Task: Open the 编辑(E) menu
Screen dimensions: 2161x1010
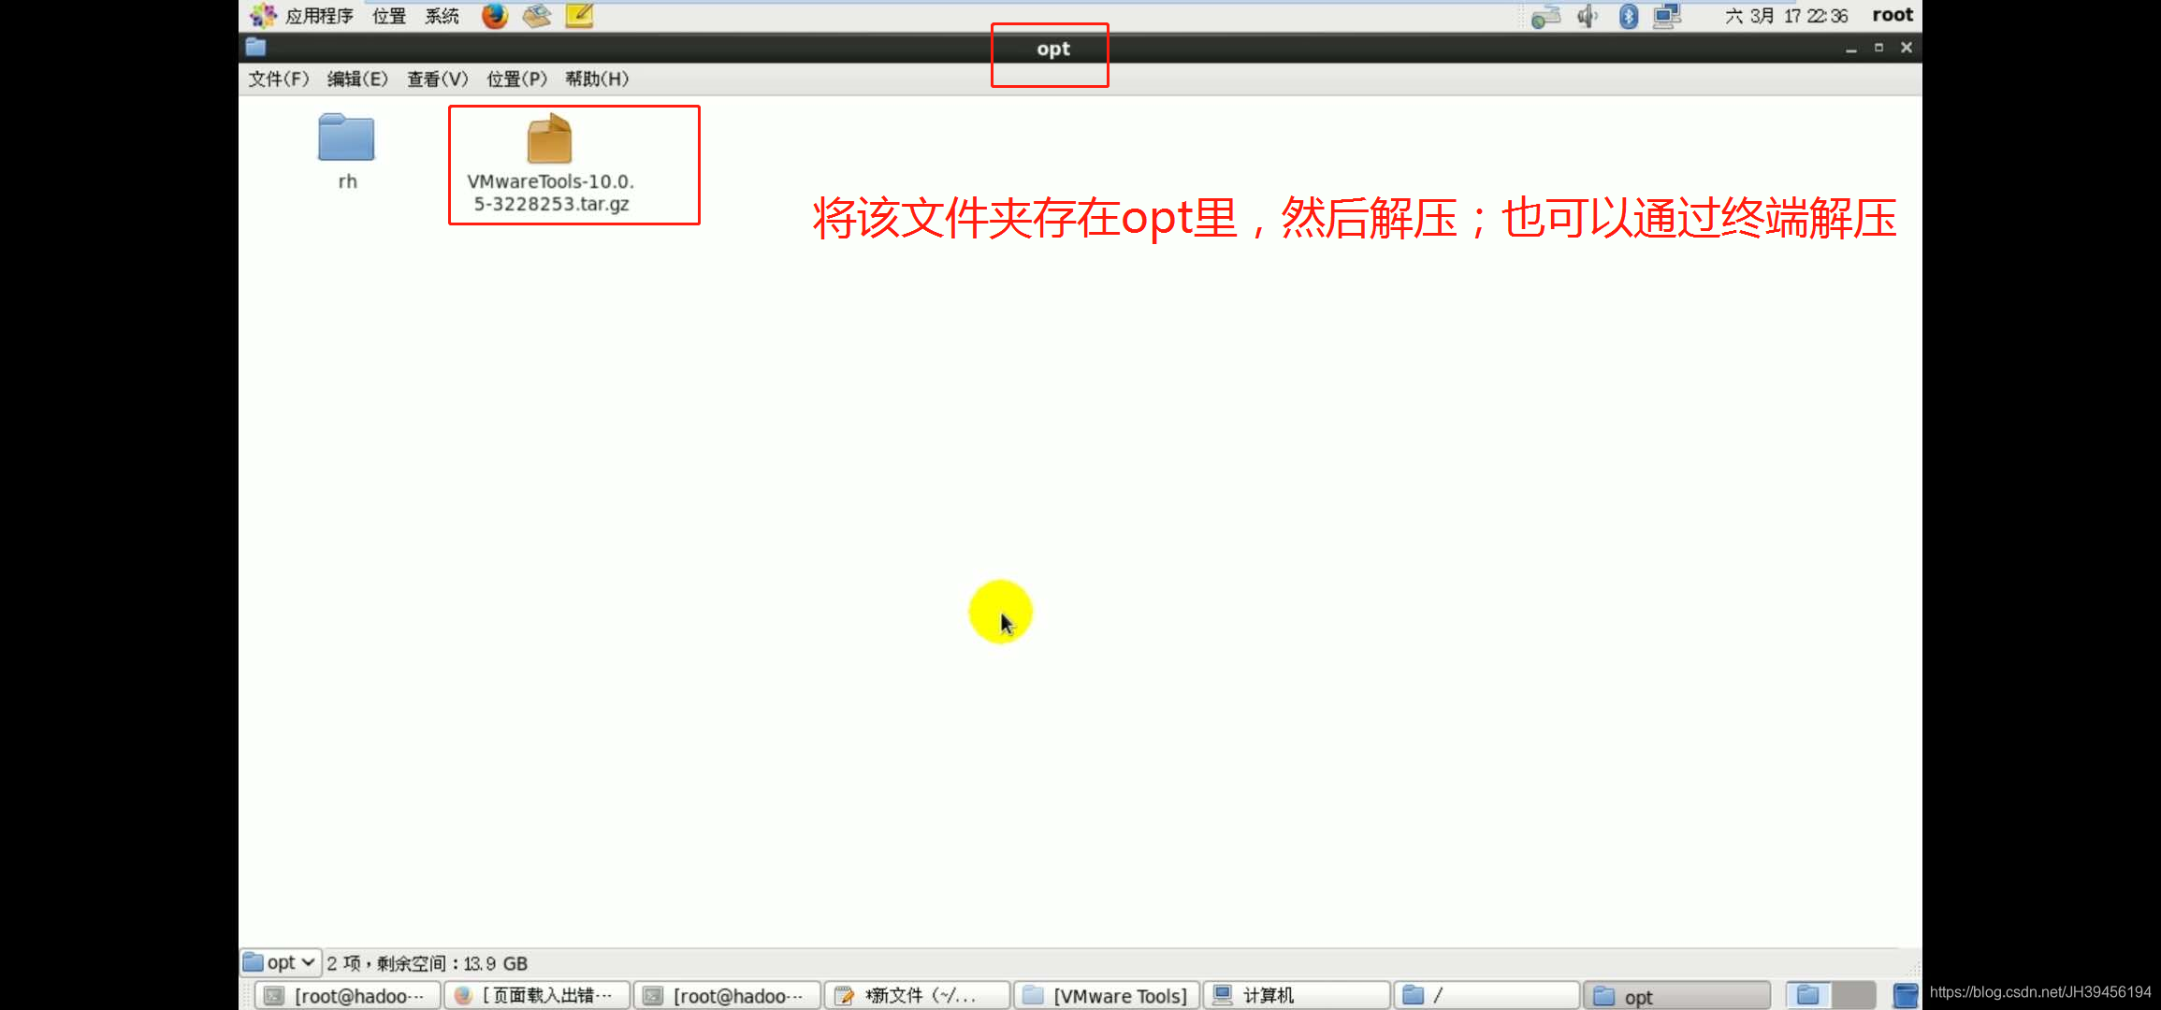Action: (357, 79)
